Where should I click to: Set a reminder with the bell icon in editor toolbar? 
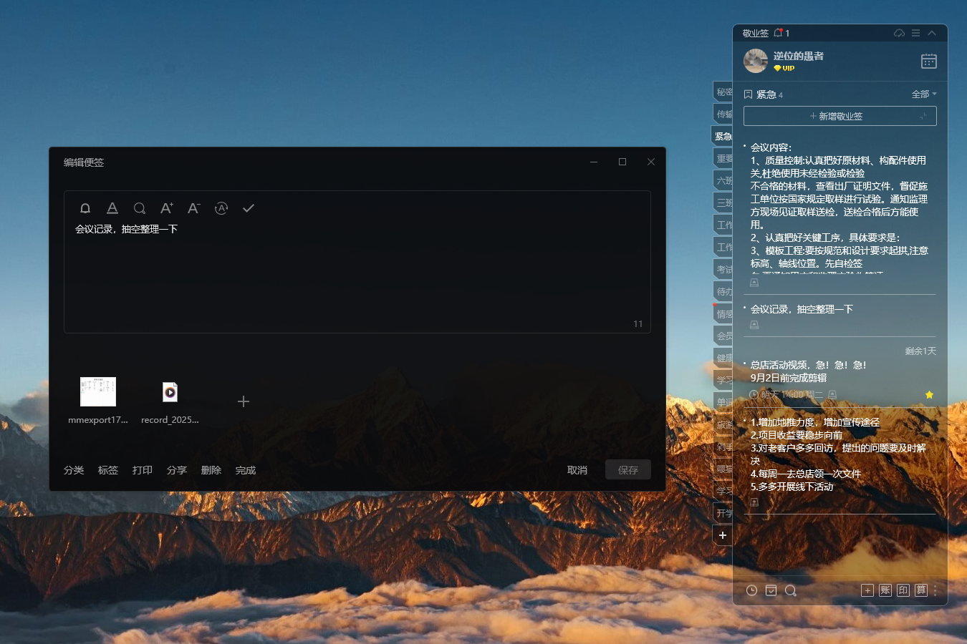[x=85, y=208]
